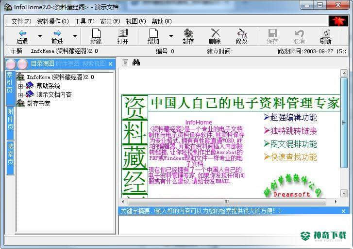Click the 后退 back arrow icon
This screenshot has height=249, width=353.
click(22, 33)
